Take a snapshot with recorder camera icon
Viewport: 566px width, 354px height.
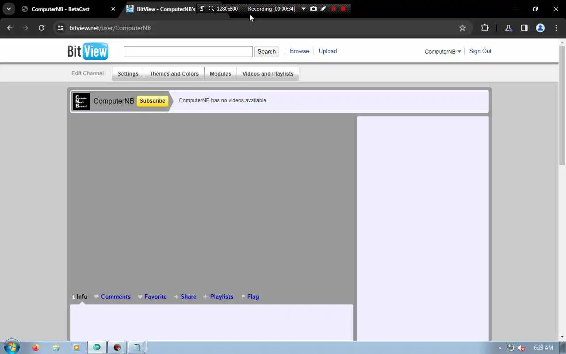coord(314,8)
